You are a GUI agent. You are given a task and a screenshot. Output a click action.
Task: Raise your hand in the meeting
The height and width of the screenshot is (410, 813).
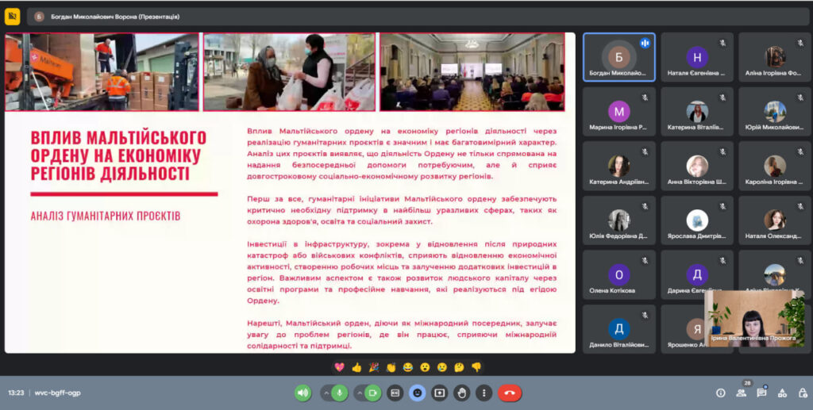pos(461,393)
